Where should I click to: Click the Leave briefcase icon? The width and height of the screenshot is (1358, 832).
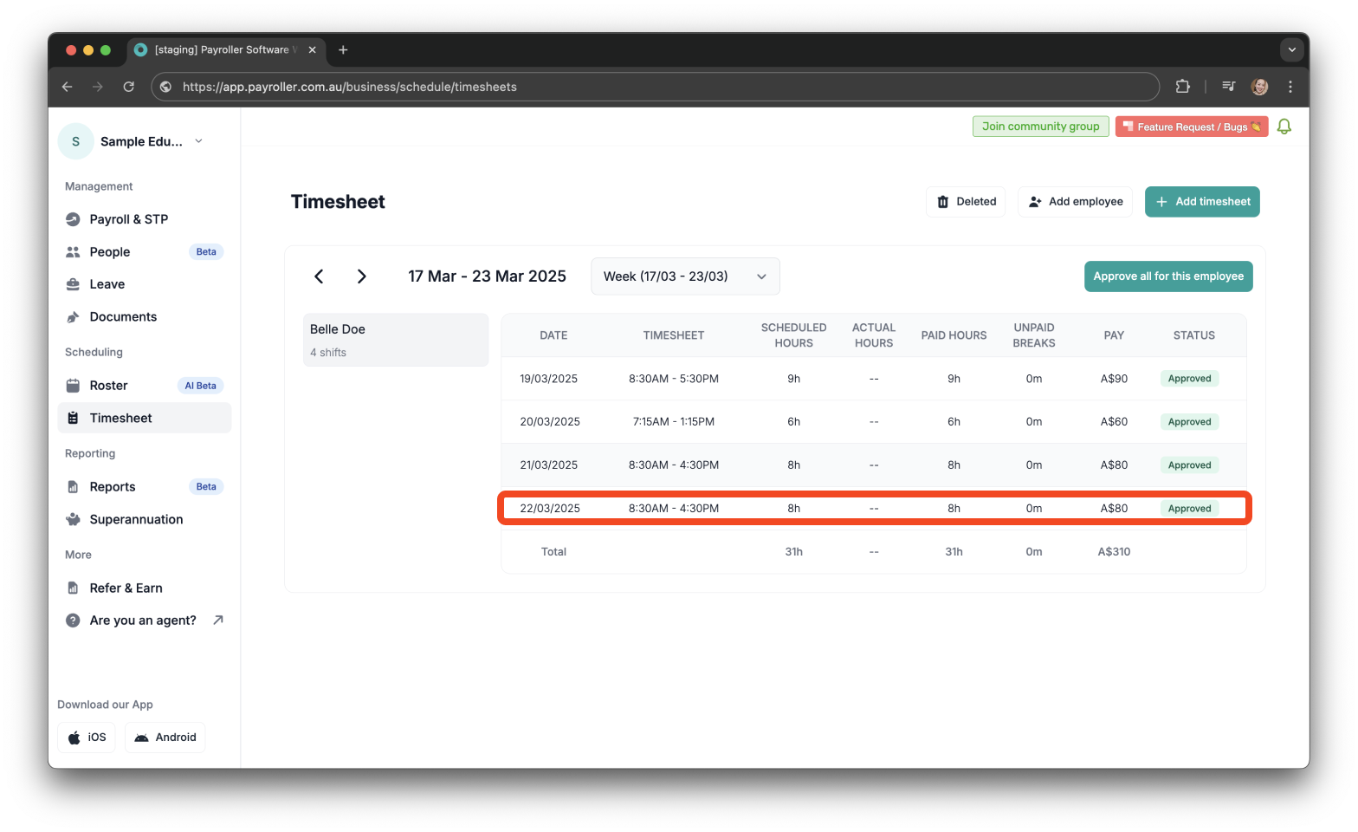[73, 284]
